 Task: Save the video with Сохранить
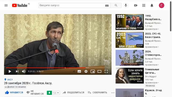pos(97,92)
